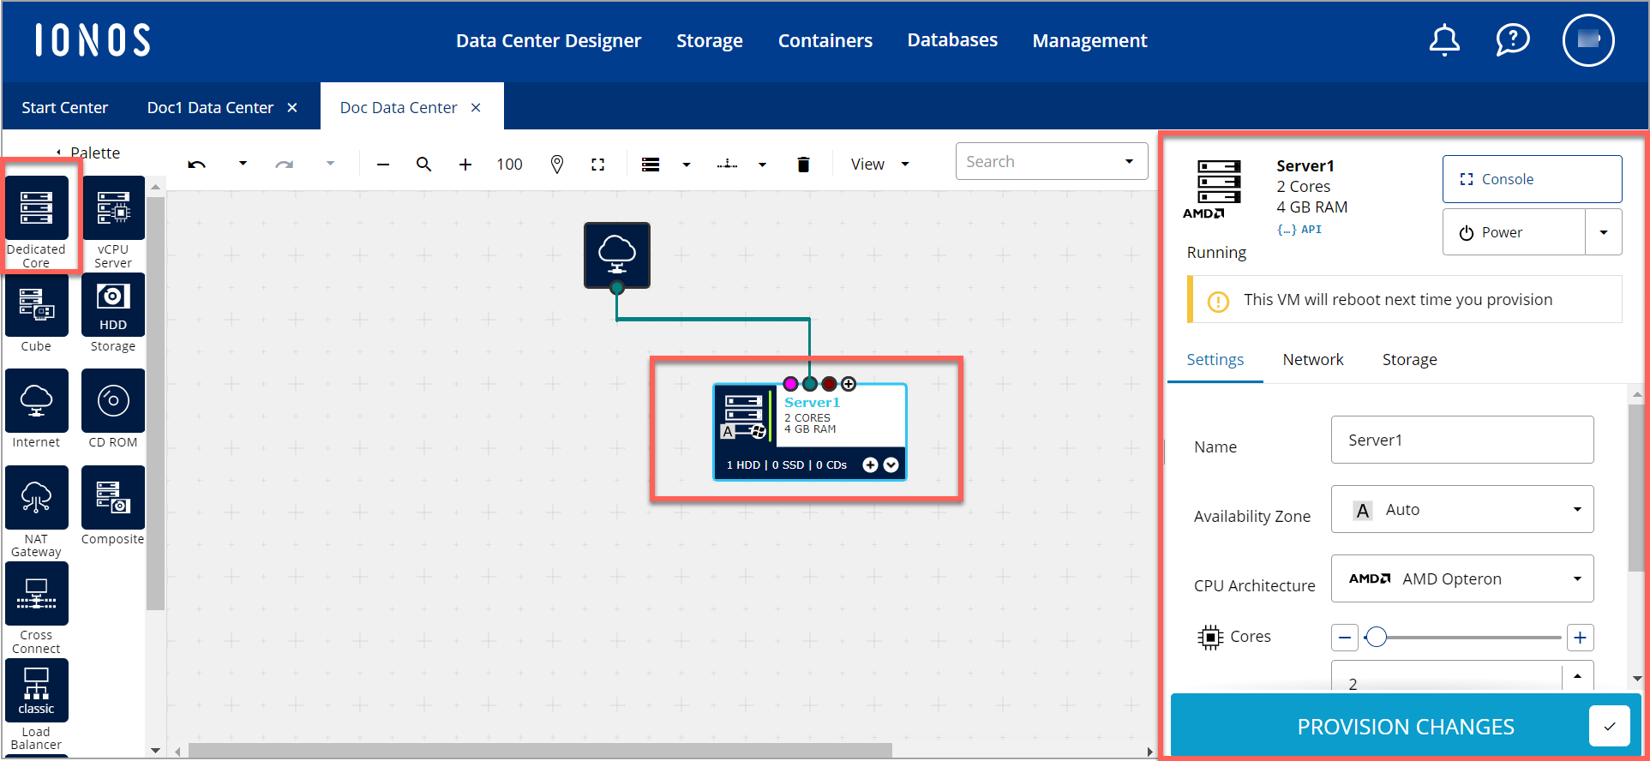Viewport: 1650px width, 761px height.
Task: Click the Console button
Action: pyautogui.click(x=1531, y=179)
